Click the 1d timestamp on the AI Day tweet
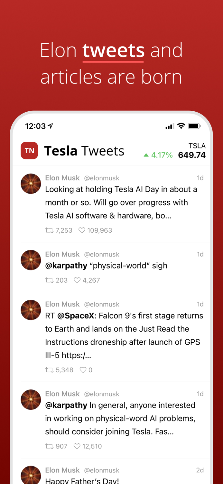Screen dimensions: 223x484 tap(200, 178)
